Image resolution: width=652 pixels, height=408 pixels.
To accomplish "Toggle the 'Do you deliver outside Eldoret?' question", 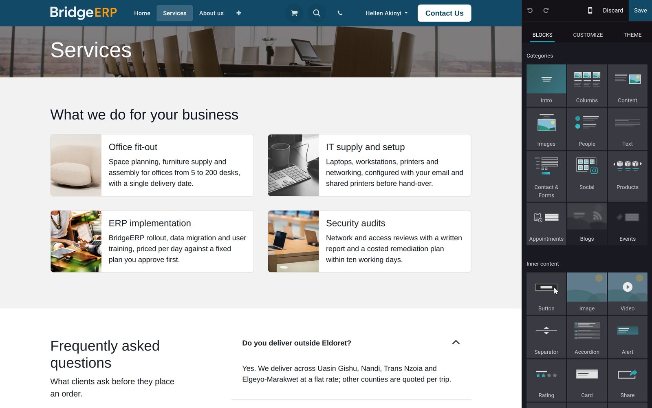I will tap(351, 343).
